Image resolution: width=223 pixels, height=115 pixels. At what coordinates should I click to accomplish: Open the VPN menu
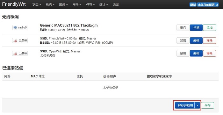pyautogui.click(x=90, y=4)
